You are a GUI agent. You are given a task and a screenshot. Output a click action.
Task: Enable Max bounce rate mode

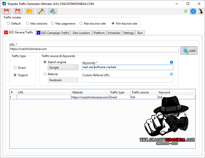pyautogui.click(x=81, y=23)
